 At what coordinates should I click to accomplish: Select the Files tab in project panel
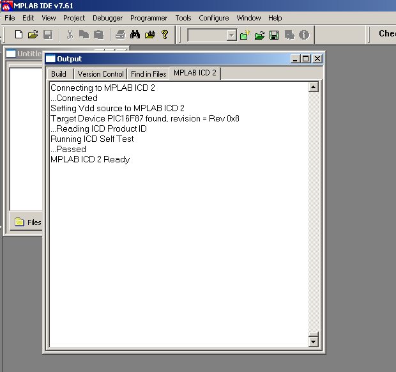click(x=27, y=222)
